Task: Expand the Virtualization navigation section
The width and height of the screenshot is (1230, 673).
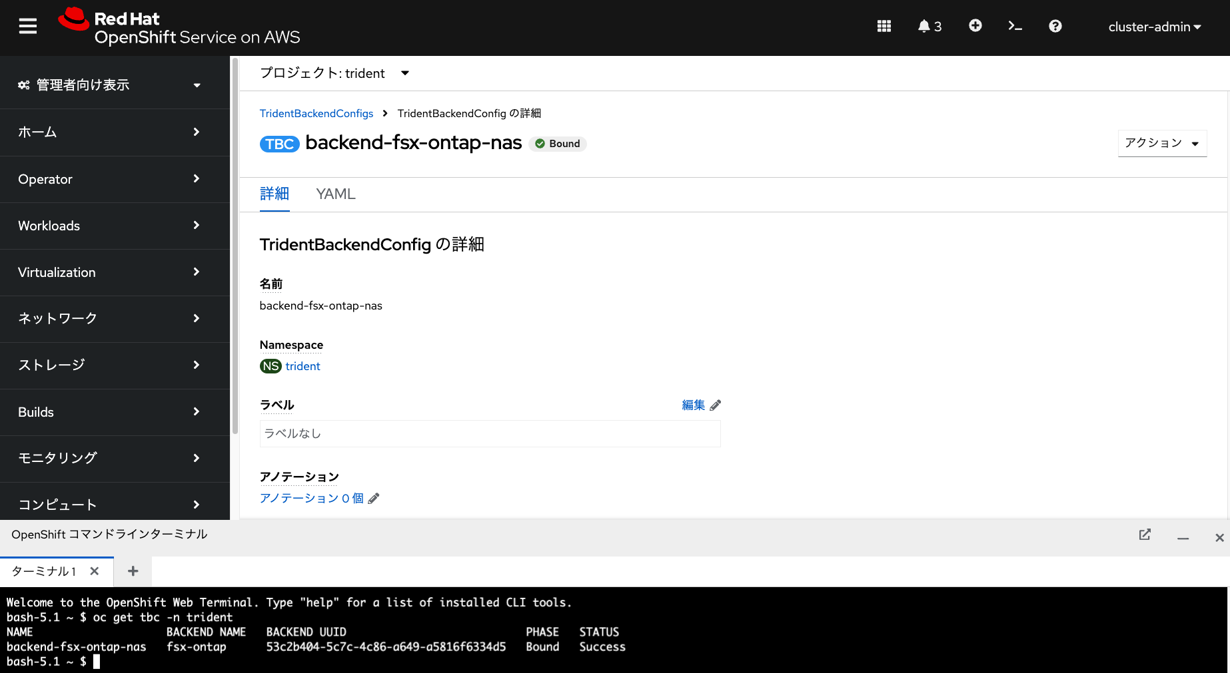Action: click(x=115, y=272)
